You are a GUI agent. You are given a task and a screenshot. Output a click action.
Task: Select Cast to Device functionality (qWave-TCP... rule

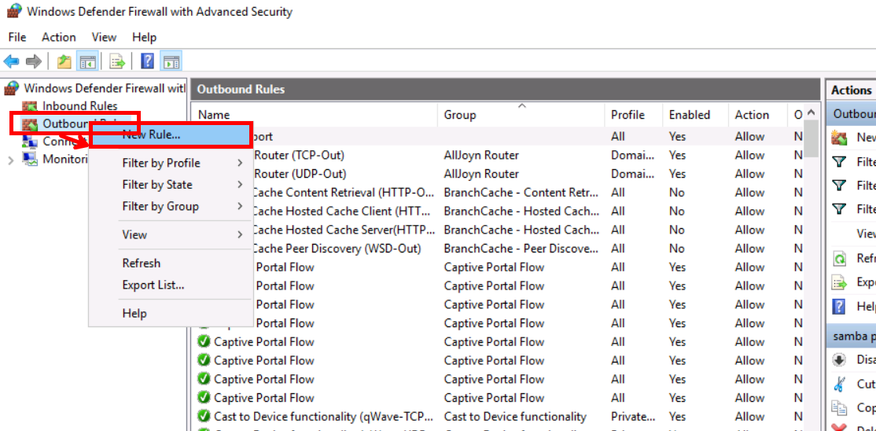499,417
